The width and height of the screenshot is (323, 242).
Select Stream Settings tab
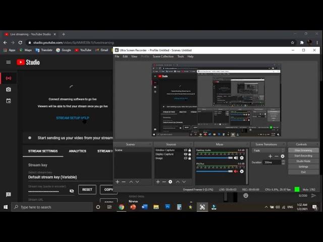43,151
